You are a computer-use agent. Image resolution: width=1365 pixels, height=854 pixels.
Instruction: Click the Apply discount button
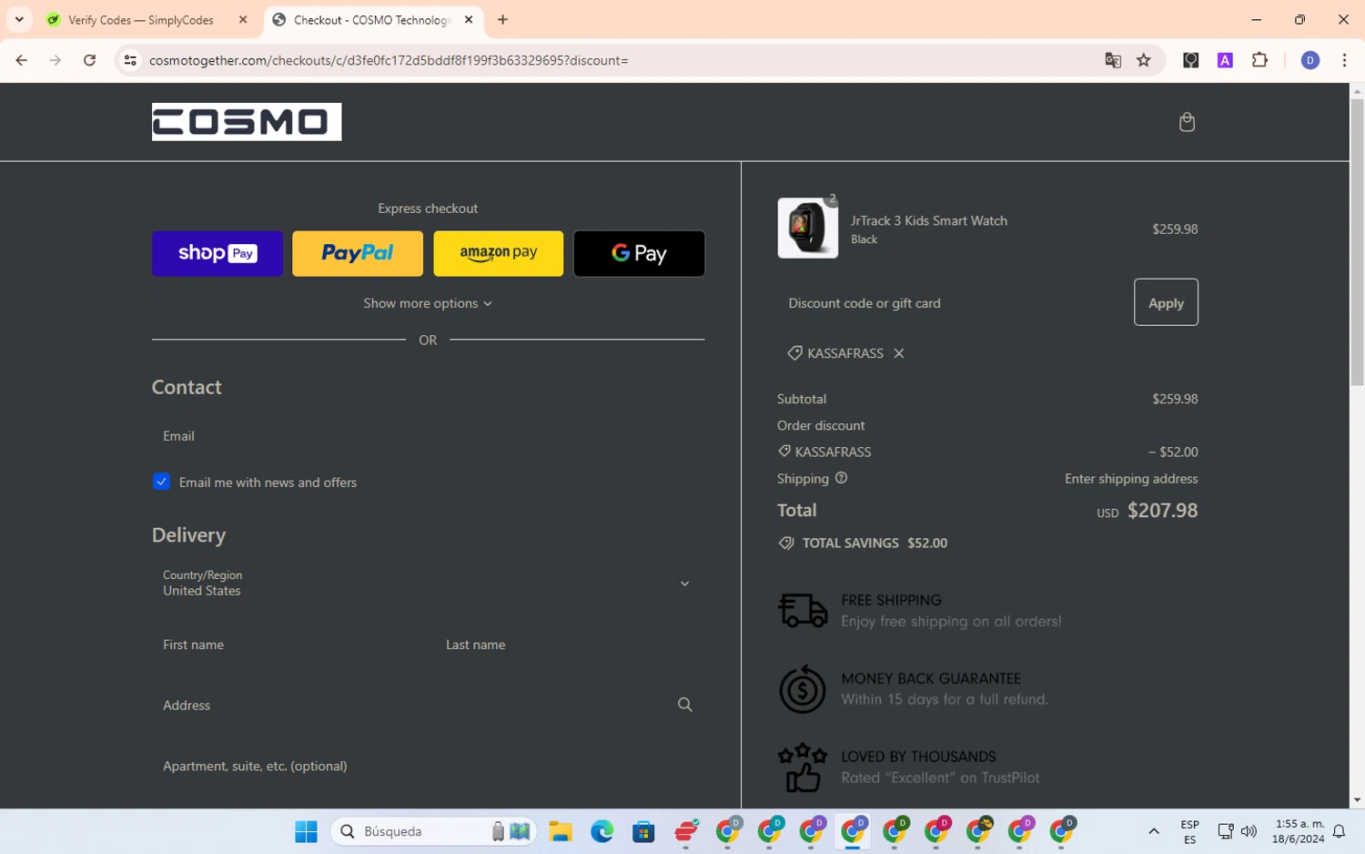click(x=1166, y=302)
